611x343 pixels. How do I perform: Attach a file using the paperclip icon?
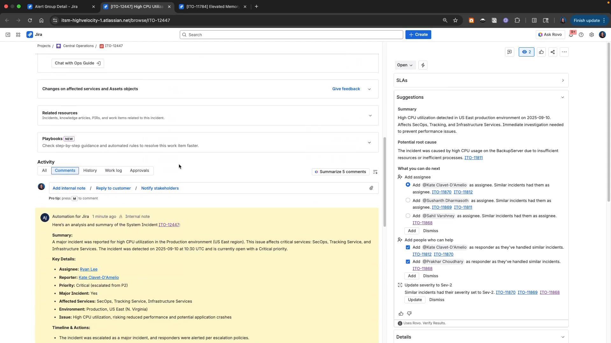(x=371, y=188)
